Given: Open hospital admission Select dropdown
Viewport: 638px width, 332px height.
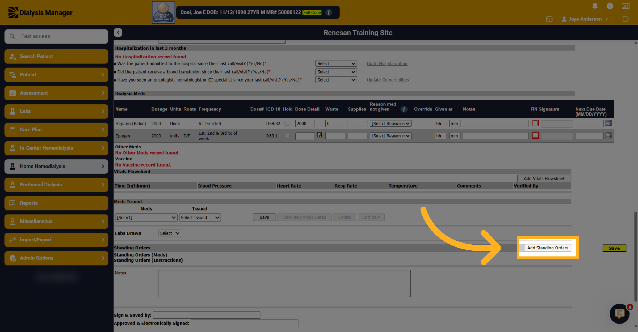Looking at the screenshot, I should 336,63.
